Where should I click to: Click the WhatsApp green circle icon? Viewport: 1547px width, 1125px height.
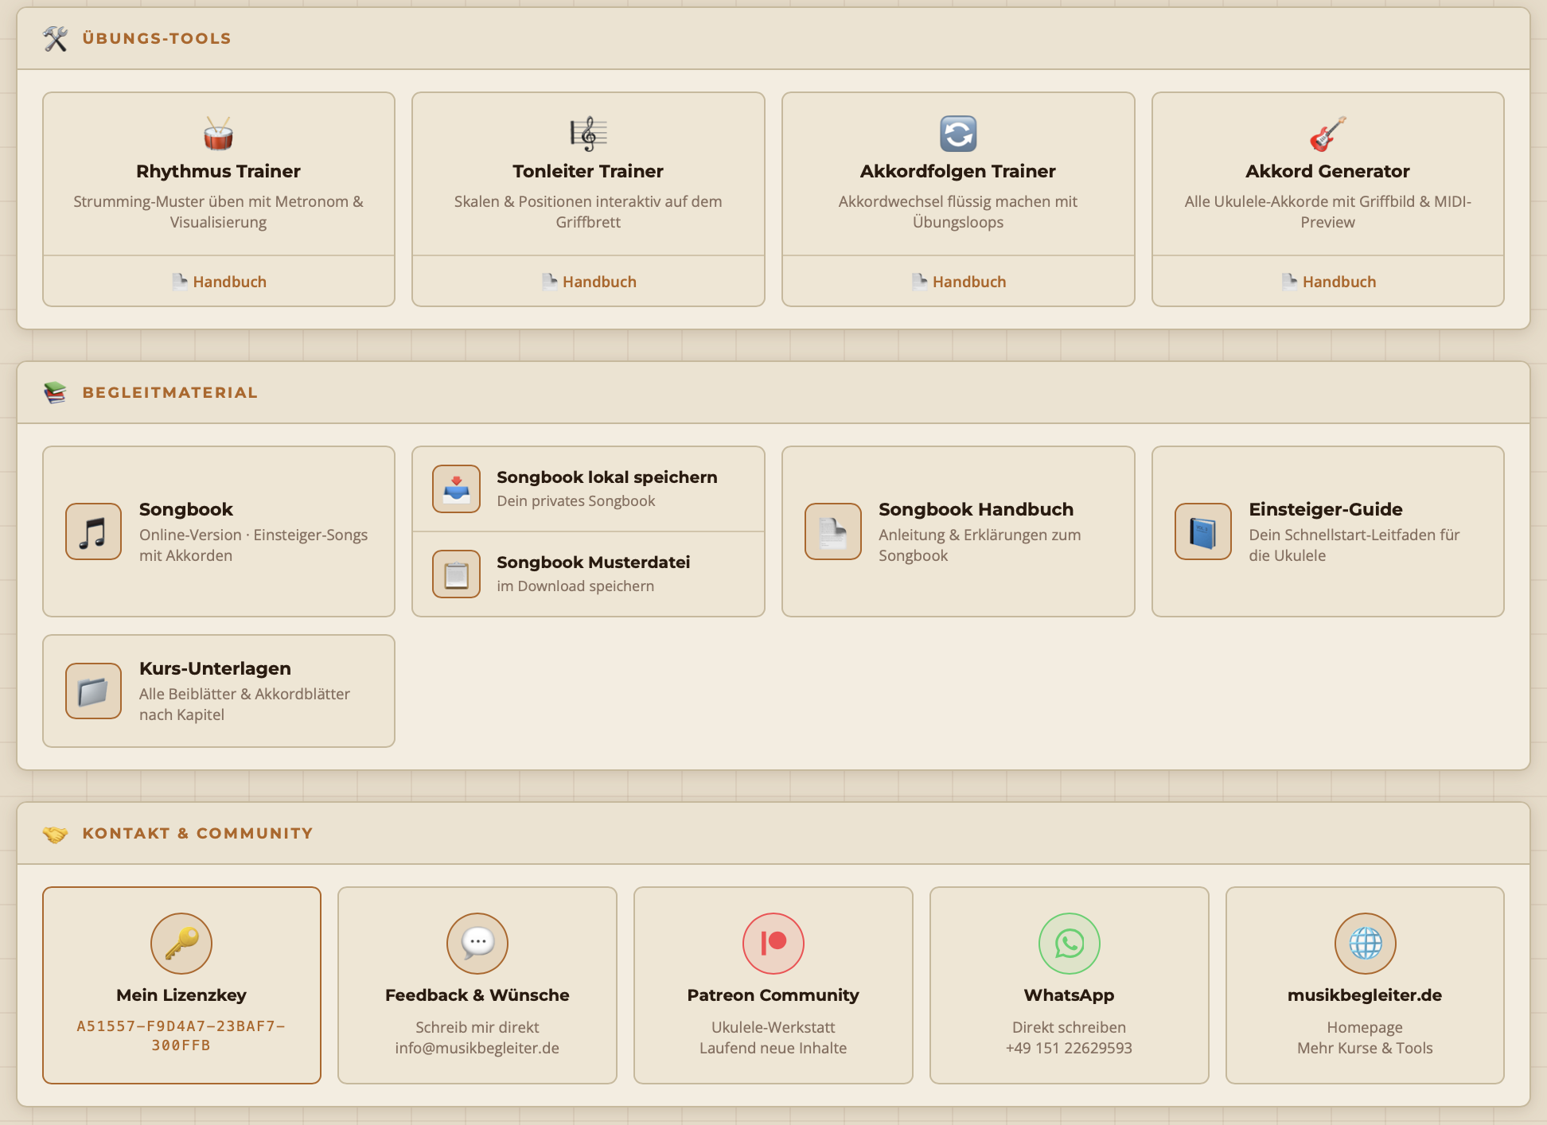(x=1069, y=943)
